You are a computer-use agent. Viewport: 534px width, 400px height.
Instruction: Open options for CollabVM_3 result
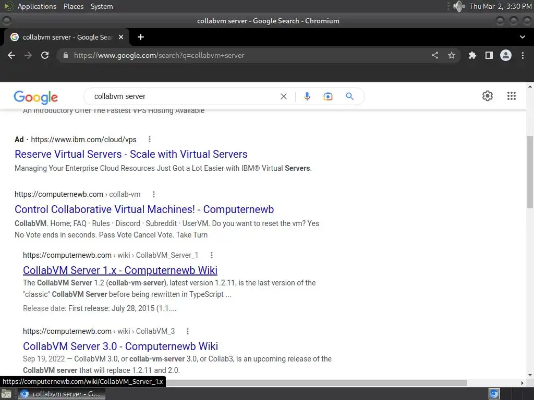(188, 331)
